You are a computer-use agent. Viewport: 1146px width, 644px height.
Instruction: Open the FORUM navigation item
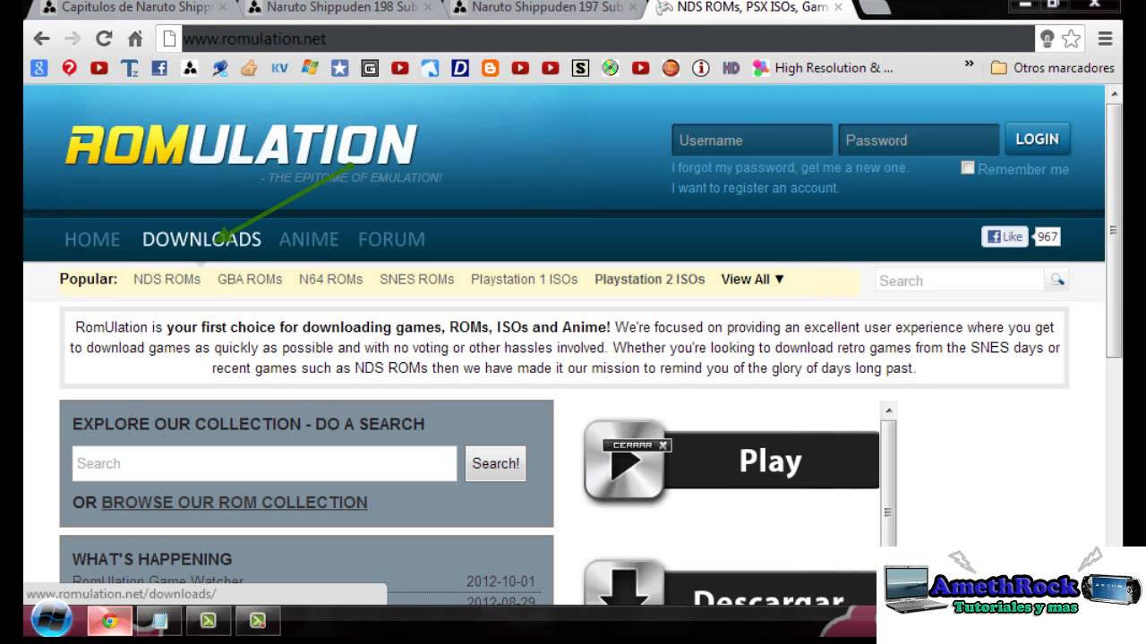click(391, 239)
